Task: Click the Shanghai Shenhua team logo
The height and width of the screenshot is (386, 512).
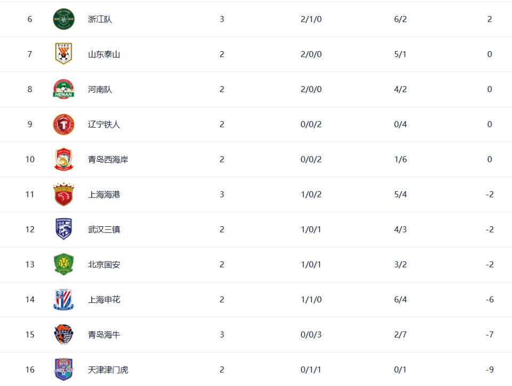Action: tap(63, 300)
